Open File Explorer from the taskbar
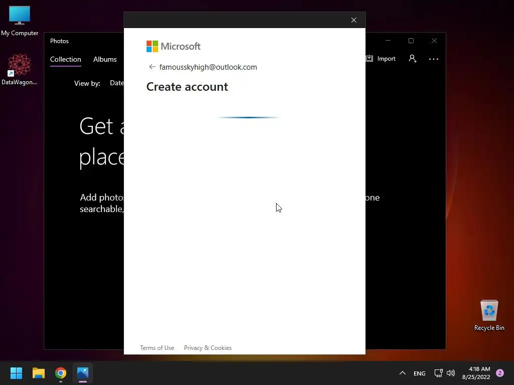The width and height of the screenshot is (514, 385). pos(38,373)
